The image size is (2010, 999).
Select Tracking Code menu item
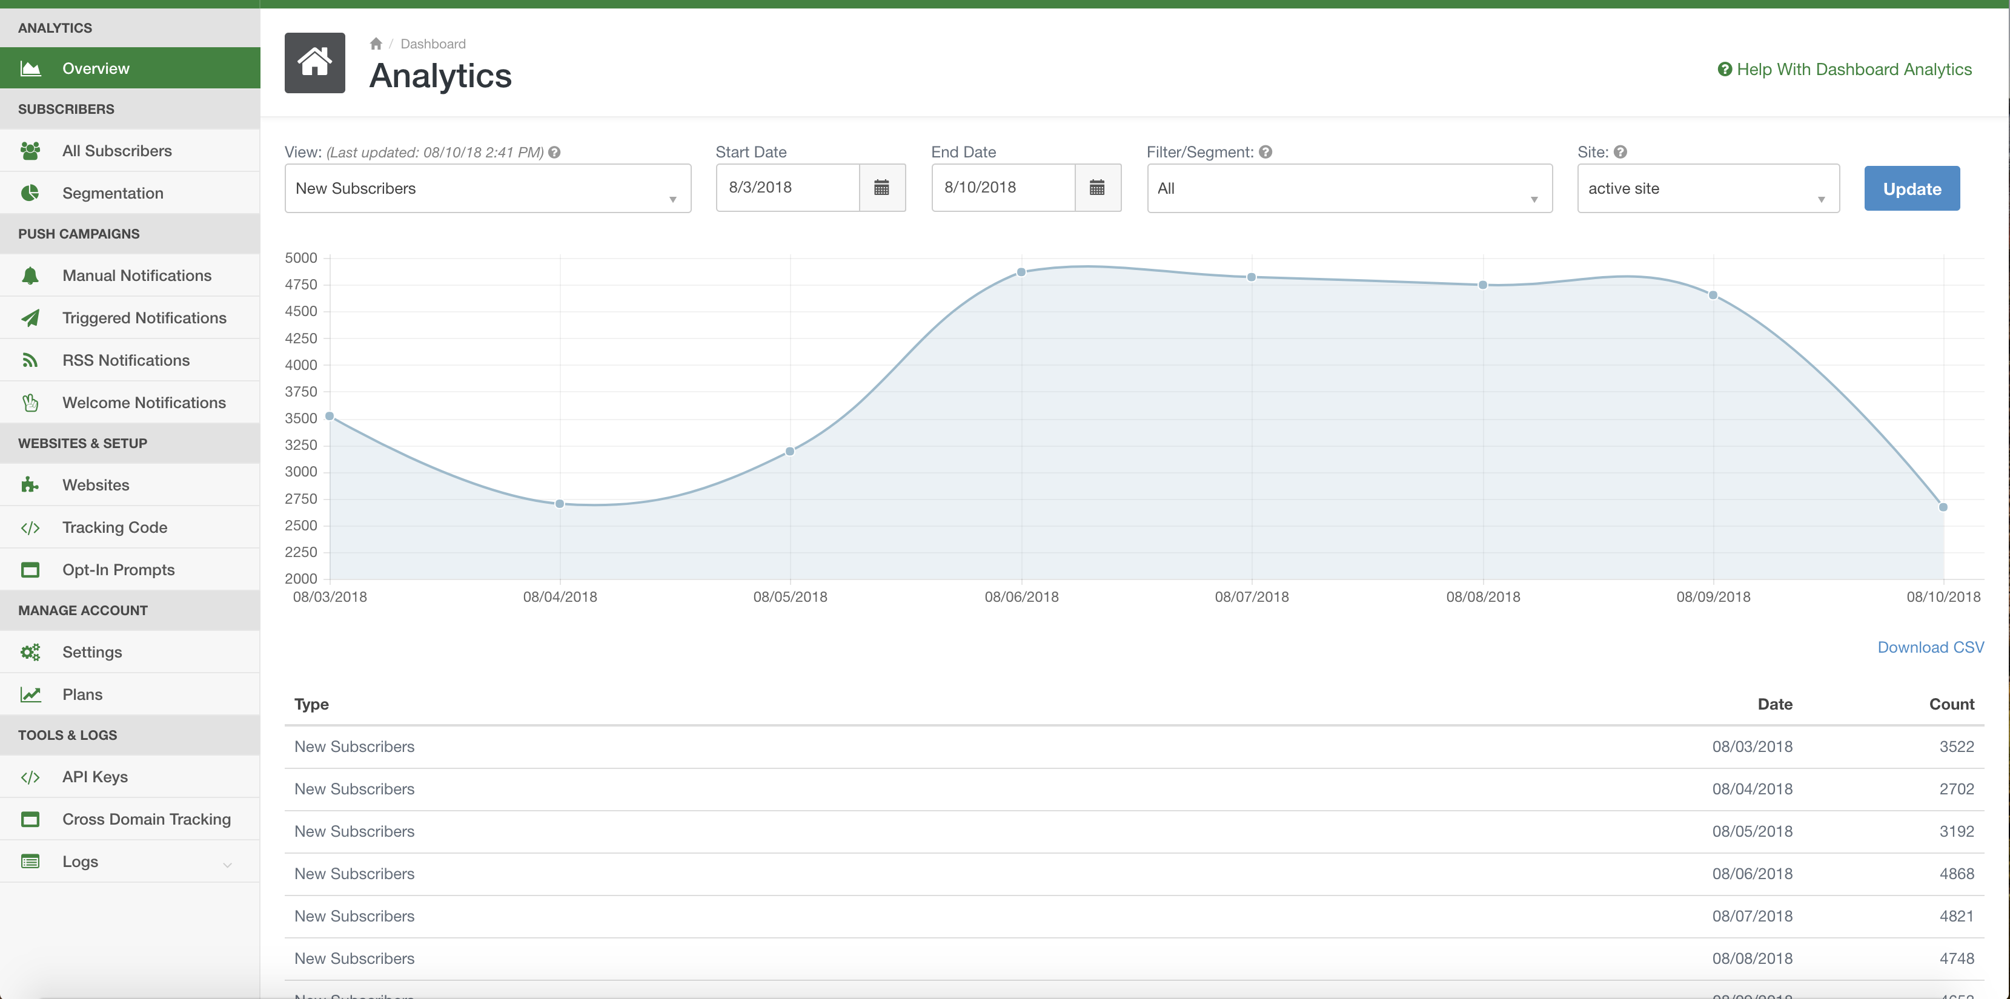pos(114,527)
